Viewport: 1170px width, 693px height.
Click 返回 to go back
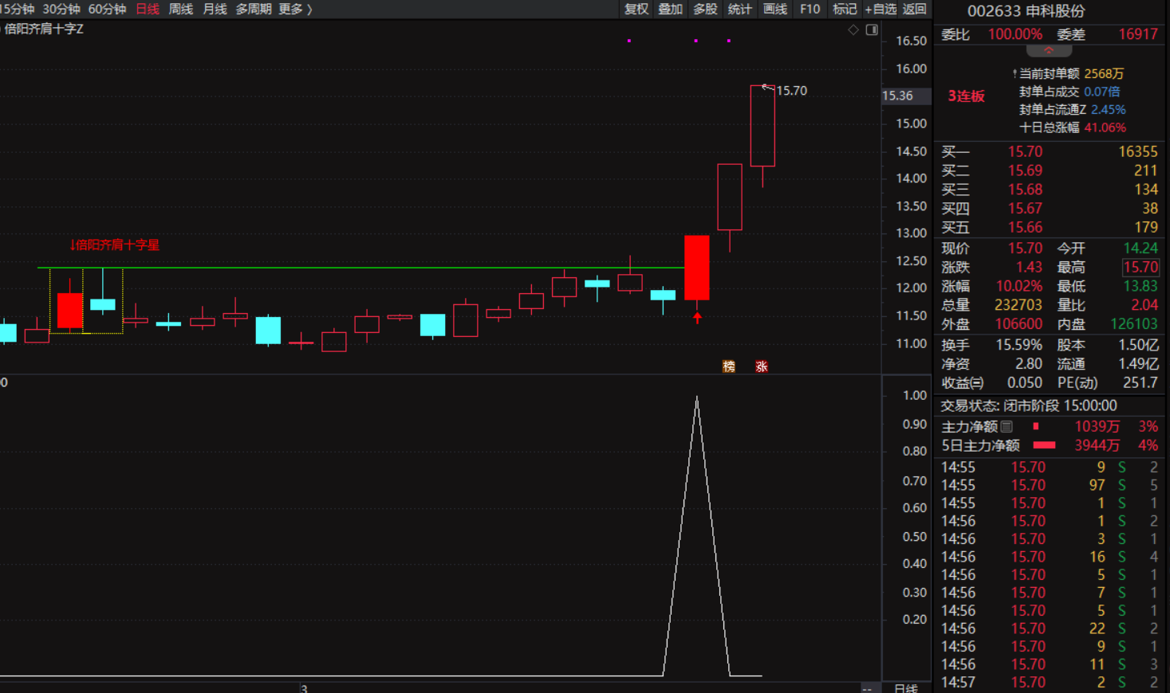(x=914, y=9)
